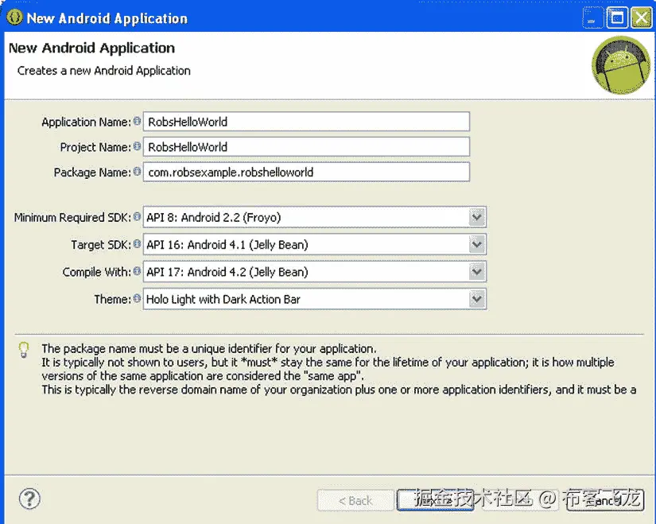Image resolution: width=656 pixels, height=524 pixels.
Task: Click the lightbulb tip icon above the note
Action: pyautogui.click(x=22, y=350)
